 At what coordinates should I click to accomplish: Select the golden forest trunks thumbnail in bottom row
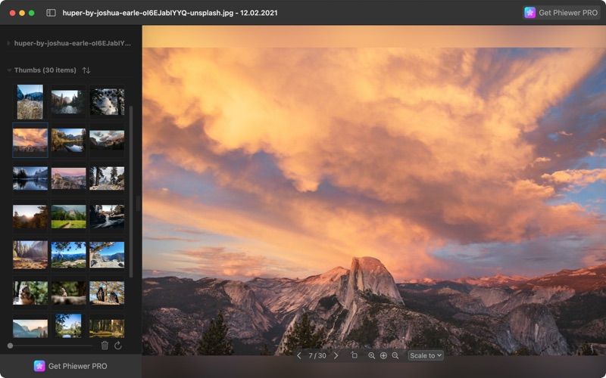point(107,328)
